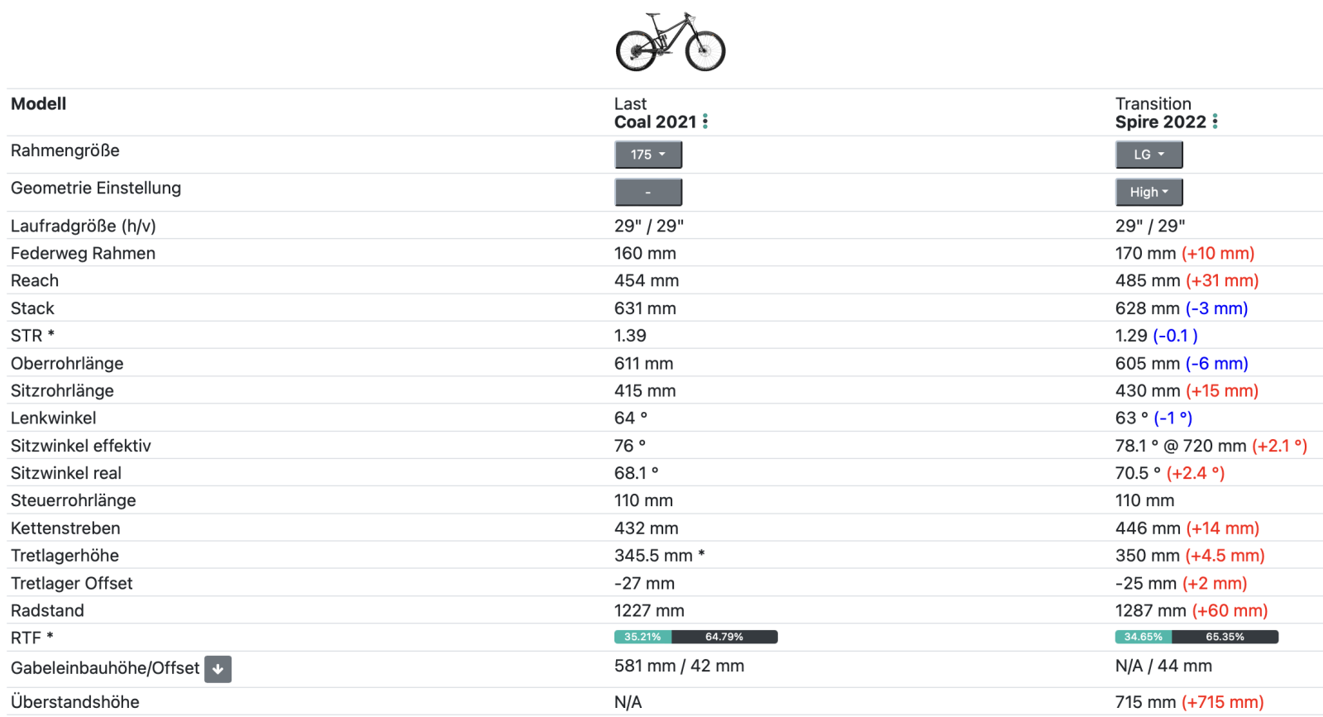The height and width of the screenshot is (717, 1323).
Task: Click the Spire 2022 model name
Action: [x=1160, y=122]
